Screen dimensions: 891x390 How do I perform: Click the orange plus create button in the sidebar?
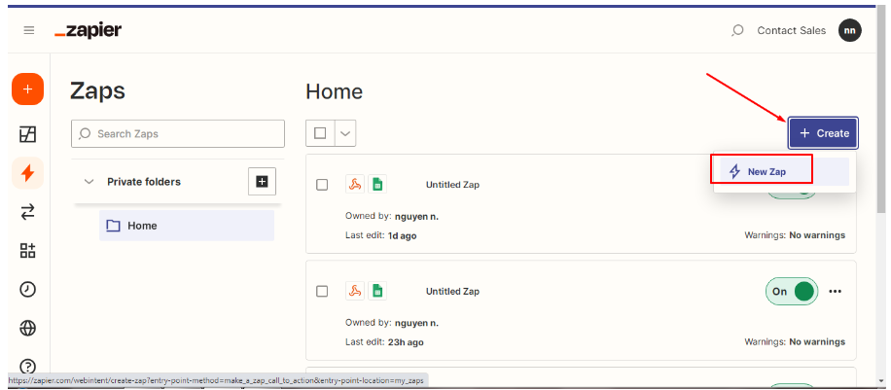(x=27, y=89)
